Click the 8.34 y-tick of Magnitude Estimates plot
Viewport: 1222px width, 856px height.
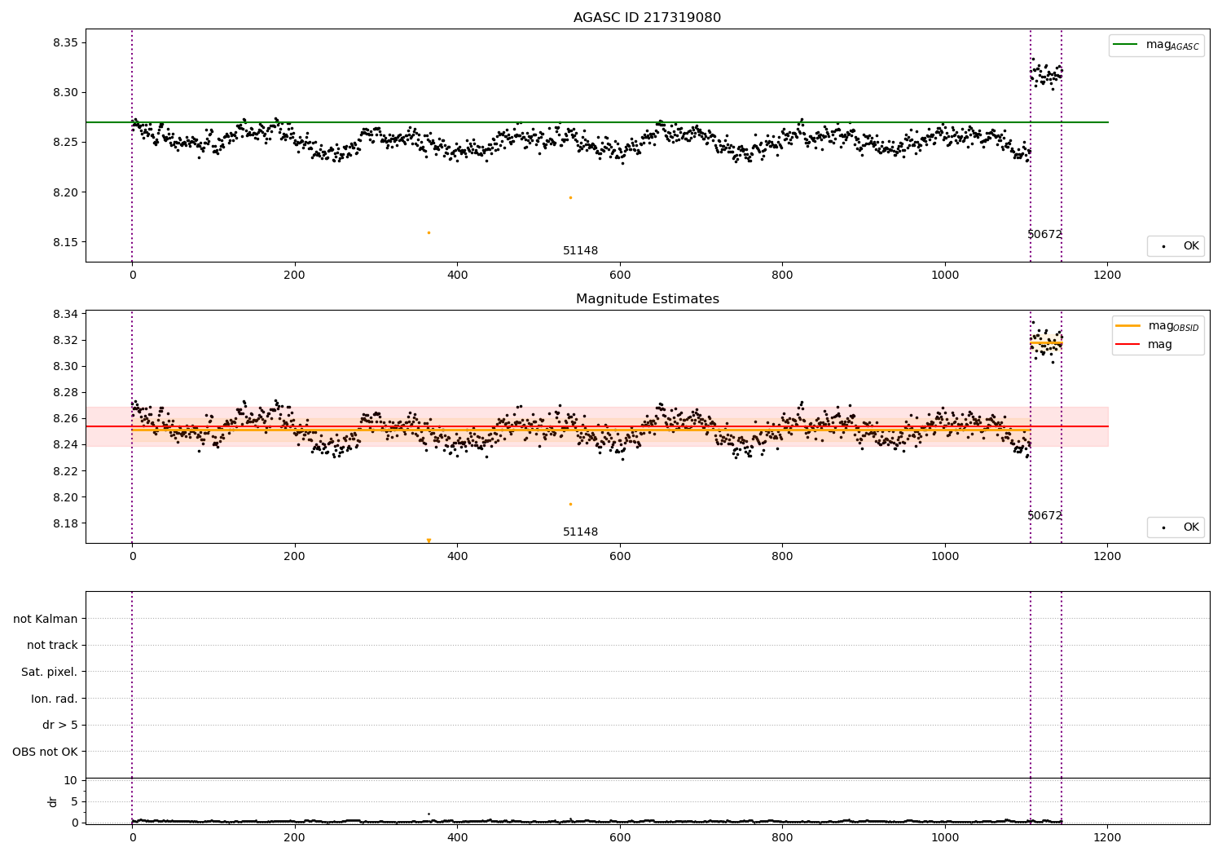pos(65,315)
